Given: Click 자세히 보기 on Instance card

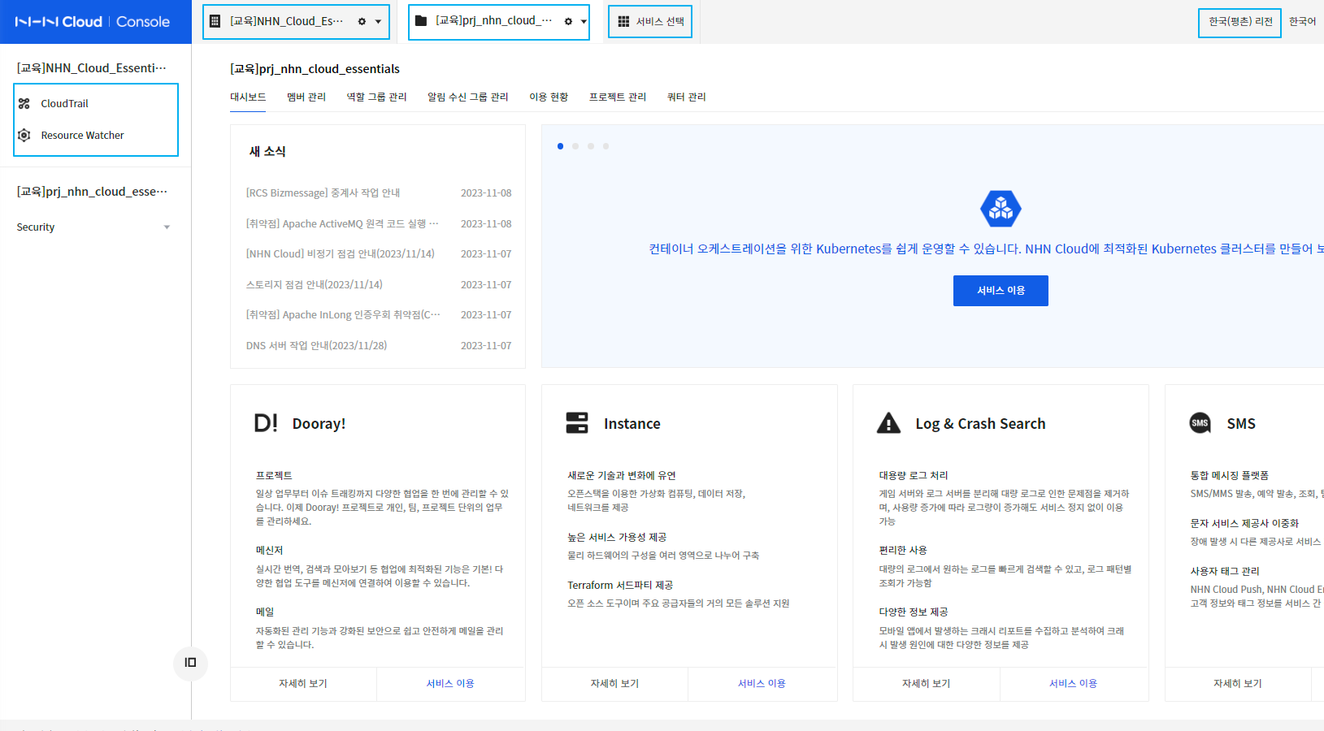Looking at the screenshot, I should click(614, 684).
